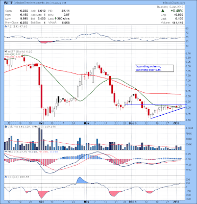The width and height of the screenshot is (197, 204).
Task: Click the Last price 6.100
Action: click(180, 19)
